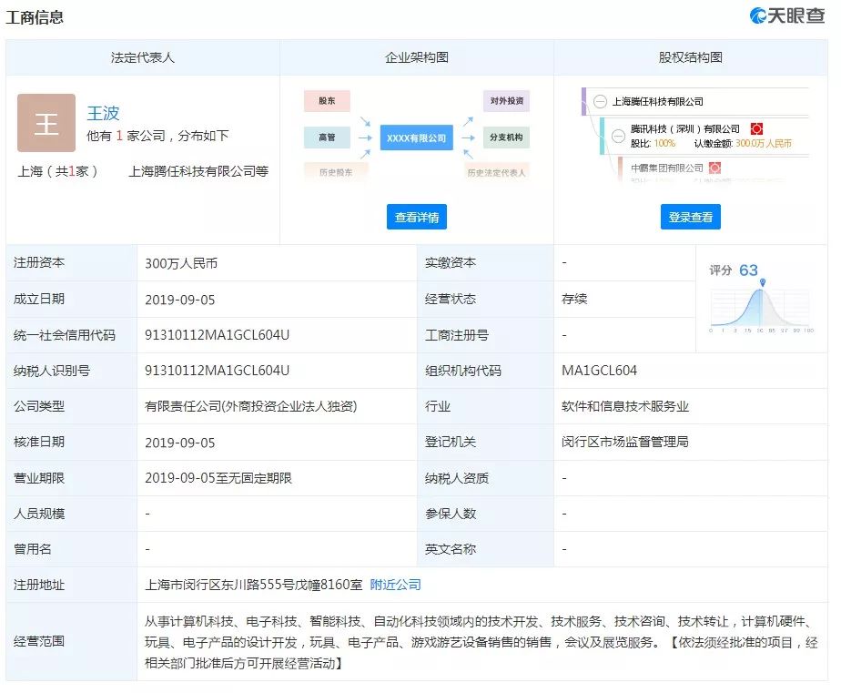Click the 登录查看 button
Screen dimensions: 841x693
tap(690, 218)
